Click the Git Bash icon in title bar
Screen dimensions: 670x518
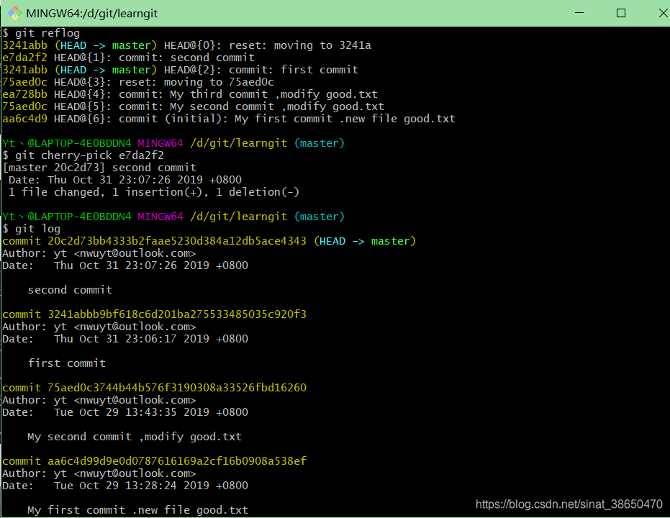14,13
